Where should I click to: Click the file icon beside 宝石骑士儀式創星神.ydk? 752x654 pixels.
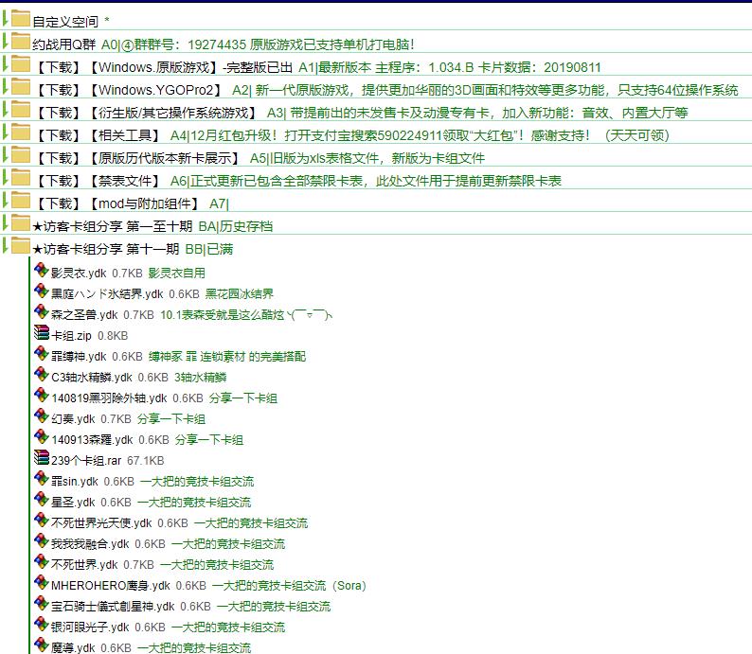tap(42, 603)
